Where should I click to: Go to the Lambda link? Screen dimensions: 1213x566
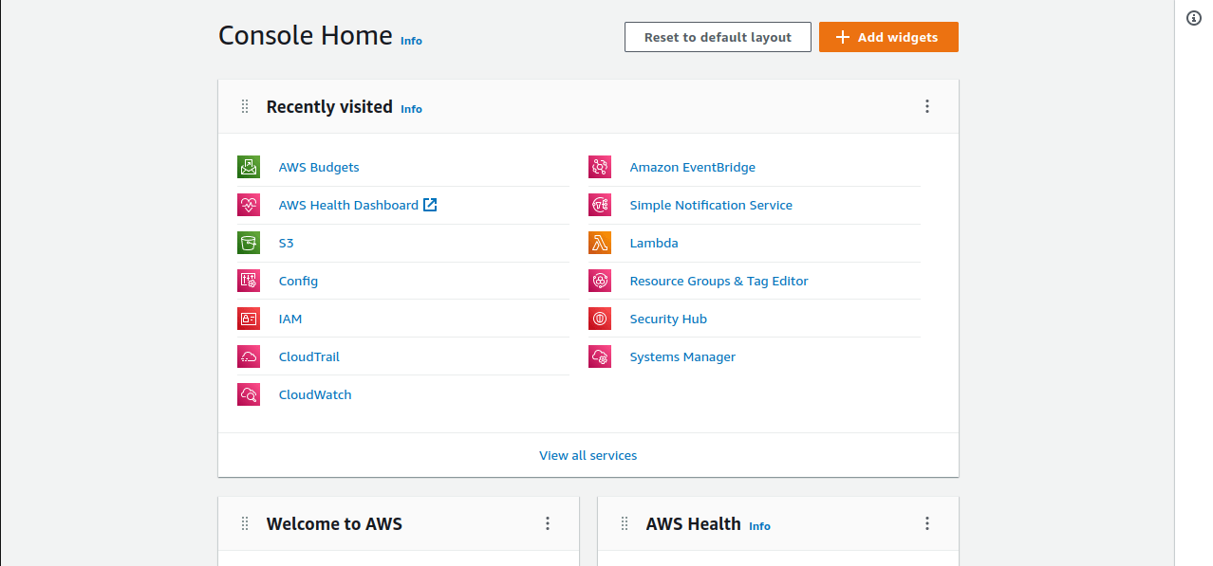(654, 243)
